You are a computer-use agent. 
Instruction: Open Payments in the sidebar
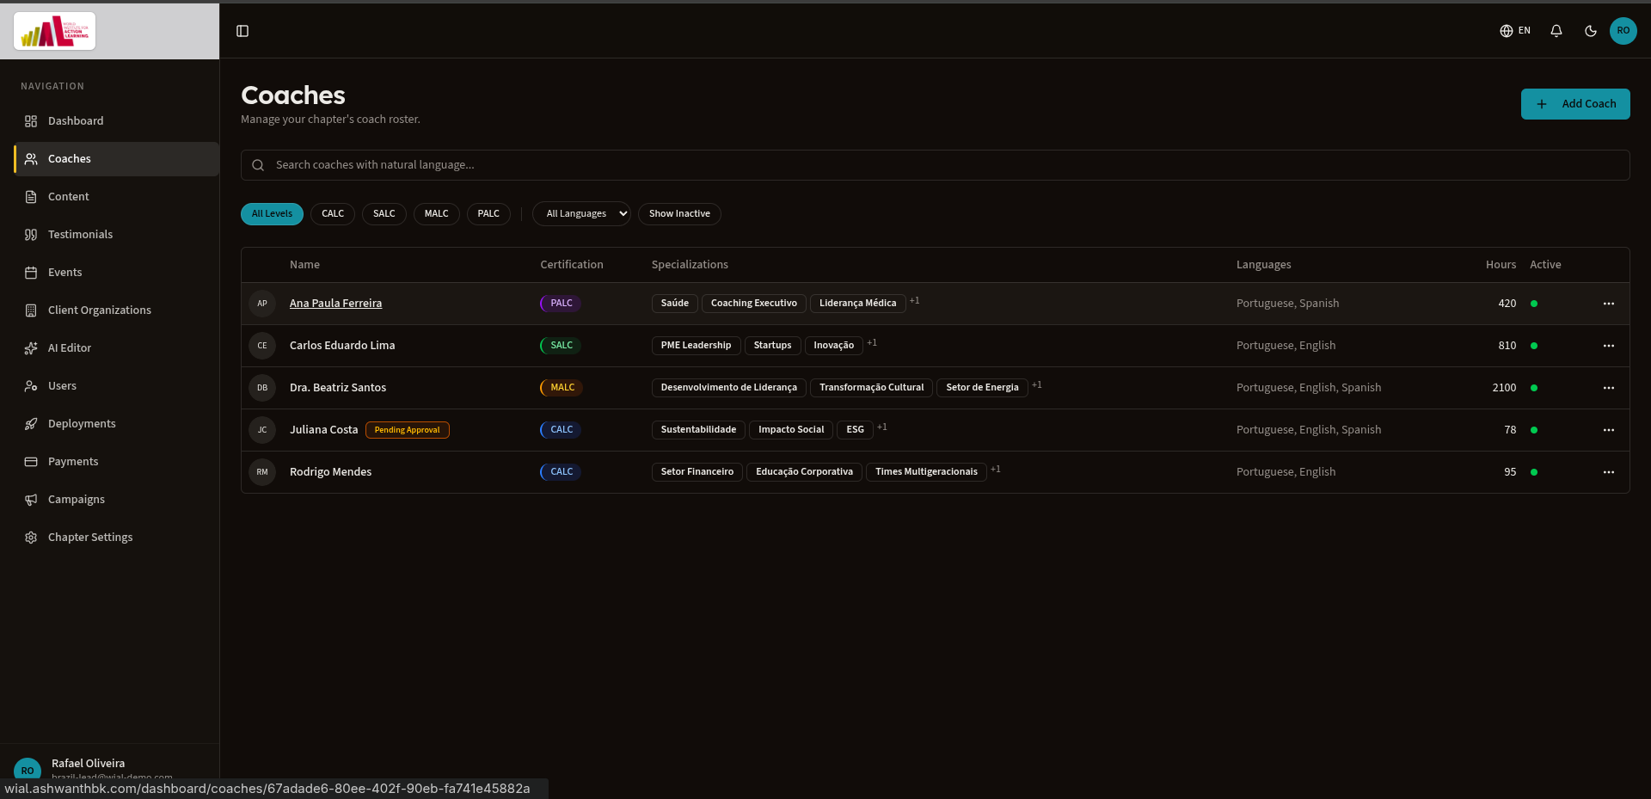click(117, 462)
